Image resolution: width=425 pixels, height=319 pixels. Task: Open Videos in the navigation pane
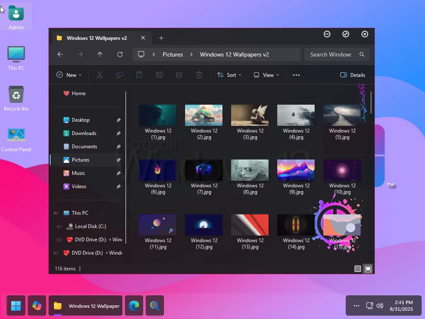75,186
